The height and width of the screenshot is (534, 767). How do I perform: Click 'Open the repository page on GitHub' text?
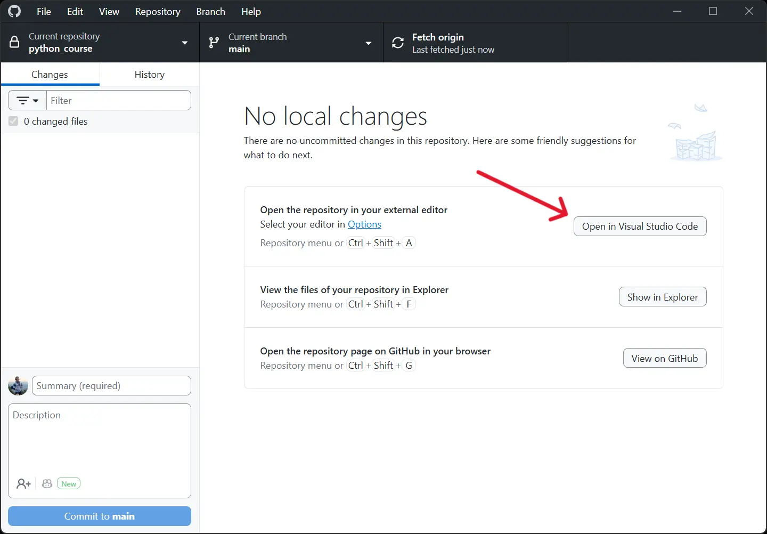tap(376, 351)
